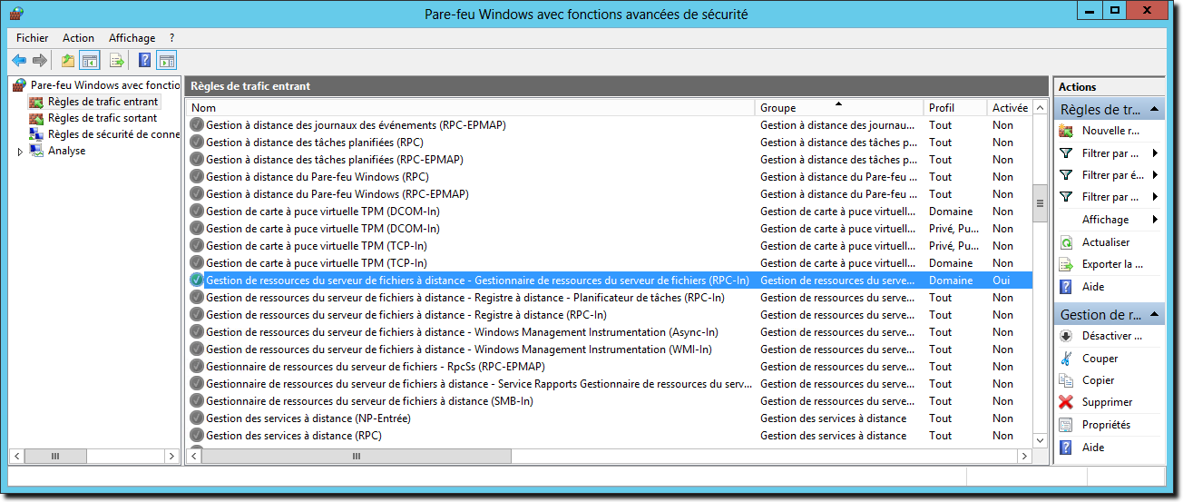Click the rule list scroll-up arrow

pyautogui.click(x=1041, y=108)
